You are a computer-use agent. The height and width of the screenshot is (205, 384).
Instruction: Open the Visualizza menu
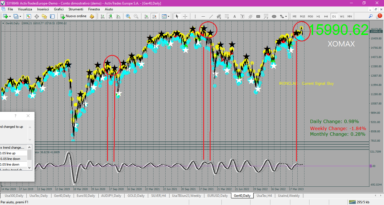click(x=25, y=9)
